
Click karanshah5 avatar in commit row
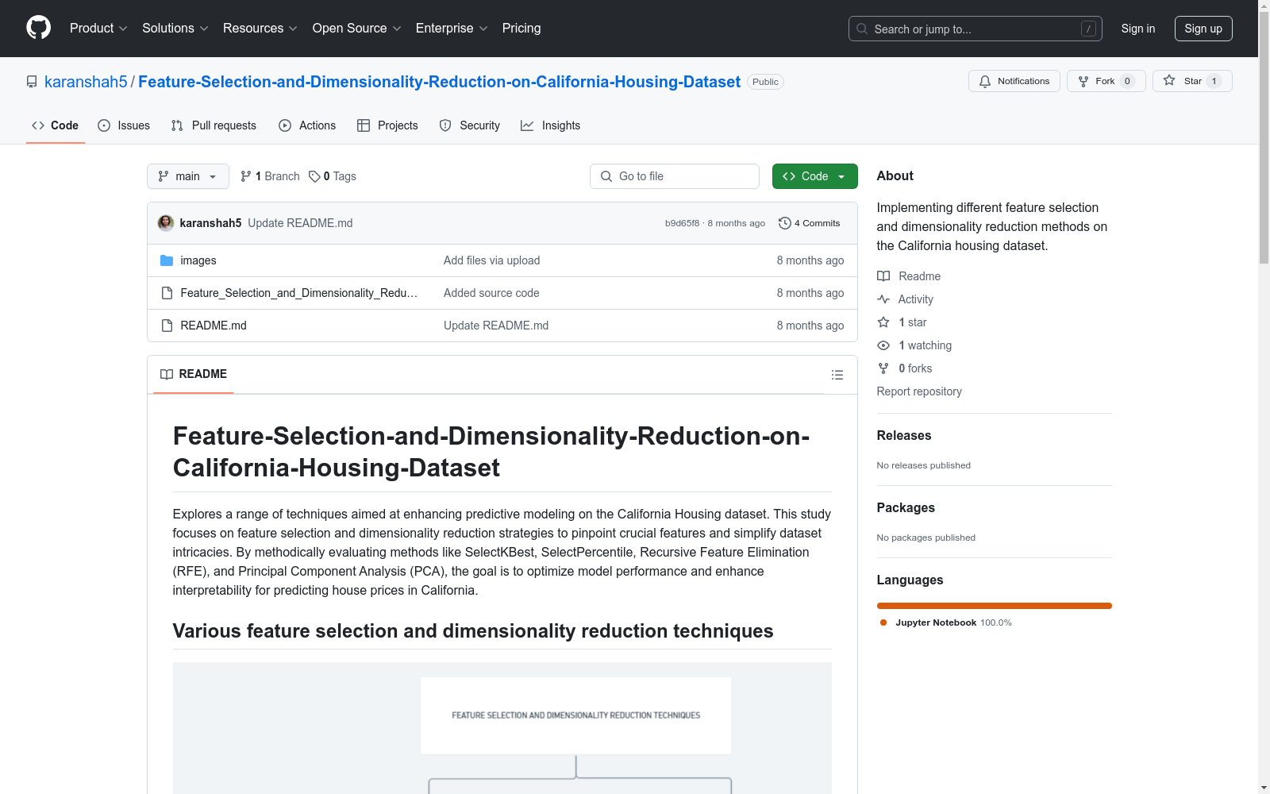pyautogui.click(x=166, y=223)
